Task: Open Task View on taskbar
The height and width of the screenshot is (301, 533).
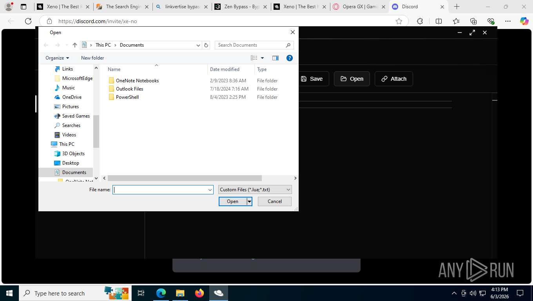Action: tap(141, 293)
